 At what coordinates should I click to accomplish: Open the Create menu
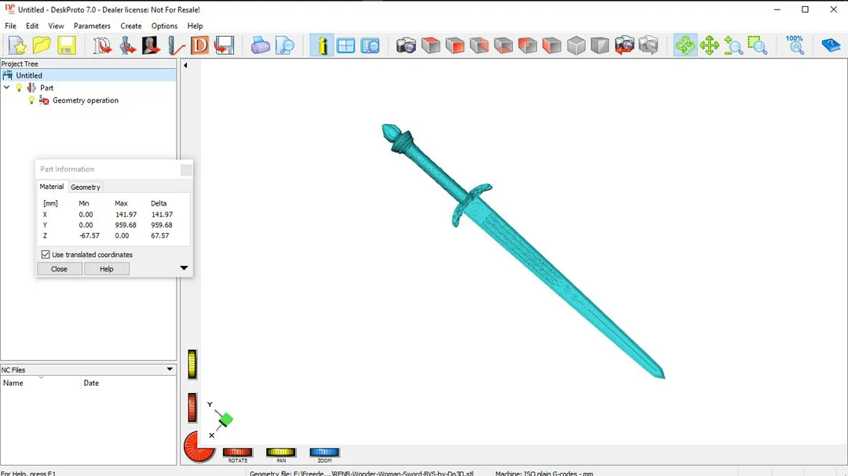[131, 26]
